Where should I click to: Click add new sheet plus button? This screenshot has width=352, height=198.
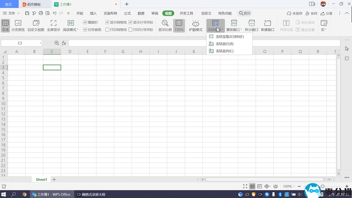[54, 180]
